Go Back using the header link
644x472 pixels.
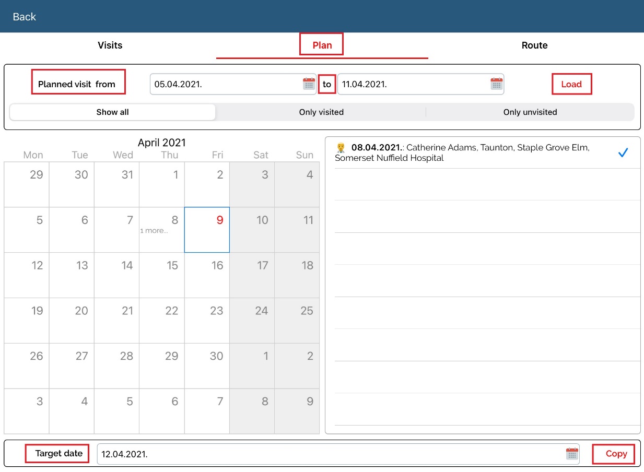coord(24,17)
